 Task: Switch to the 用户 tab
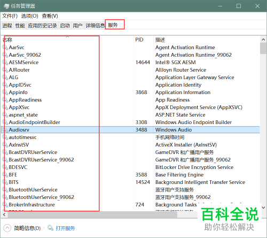pos(77,26)
